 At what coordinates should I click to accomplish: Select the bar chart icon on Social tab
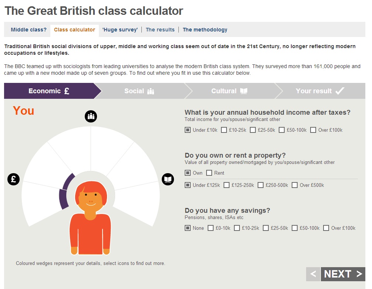click(x=151, y=91)
